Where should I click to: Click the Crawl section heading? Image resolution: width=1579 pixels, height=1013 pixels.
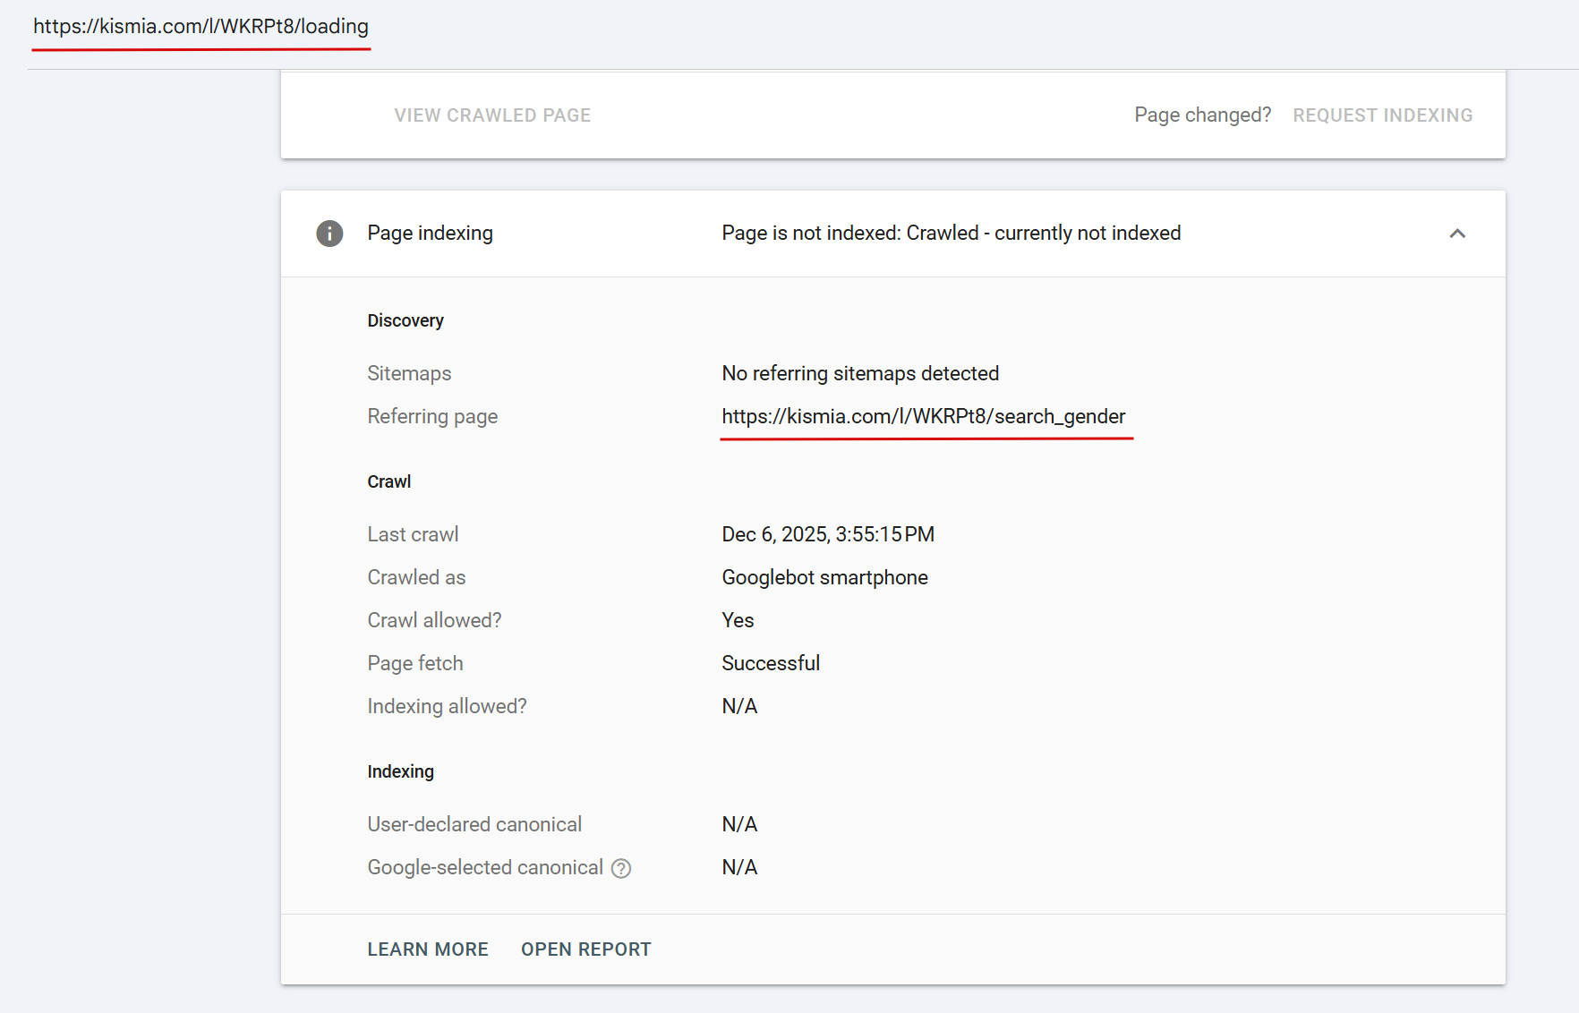pos(389,482)
